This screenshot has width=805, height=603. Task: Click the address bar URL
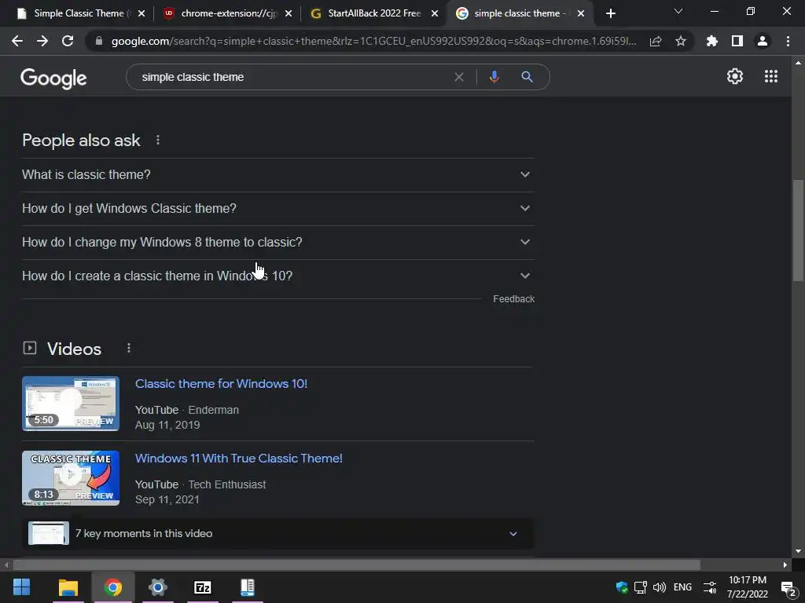pos(373,41)
